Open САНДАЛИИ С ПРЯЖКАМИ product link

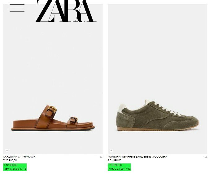pyautogui.click(x=19, y=157)
